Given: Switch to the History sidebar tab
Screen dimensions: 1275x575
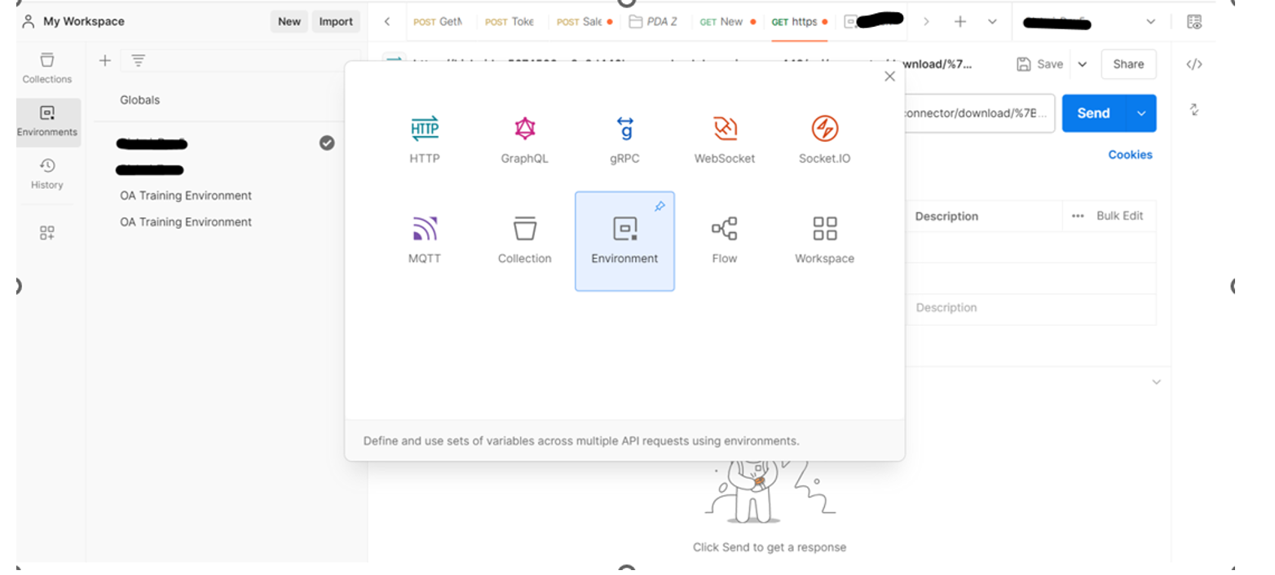Looking at the screenshot, I should 47,174.
